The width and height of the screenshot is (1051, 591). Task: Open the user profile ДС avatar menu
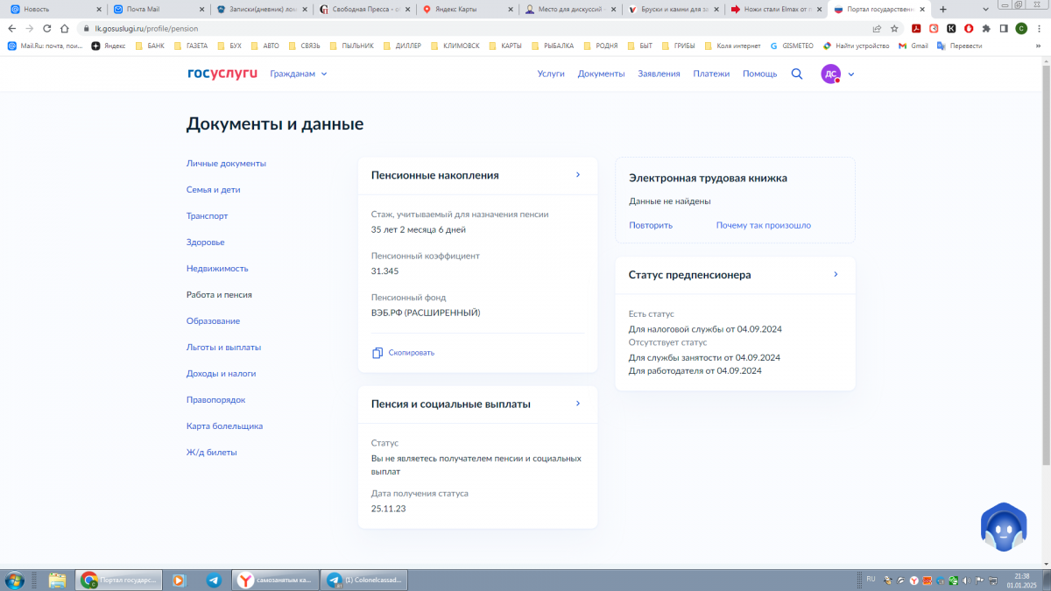pyautogui.click(x=830, y=74)
